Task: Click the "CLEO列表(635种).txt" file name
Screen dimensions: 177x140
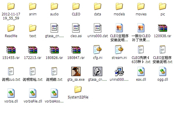Action: click(x=141, y=60)
